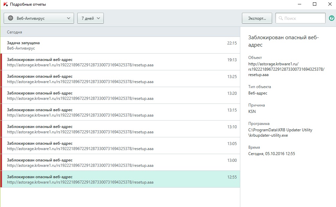Screen dimensions: 336x207
Task: Click the globe icon in Веб-Антивирус selector
Action: pyautogui.click(x=10, y=18)
